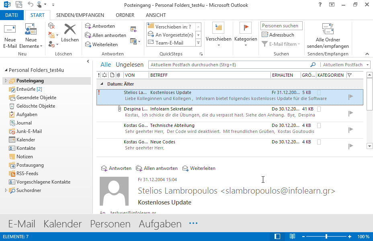Collapse the folder pane arrow
Viewport: 373px width, 241px height.
point(88,61)
